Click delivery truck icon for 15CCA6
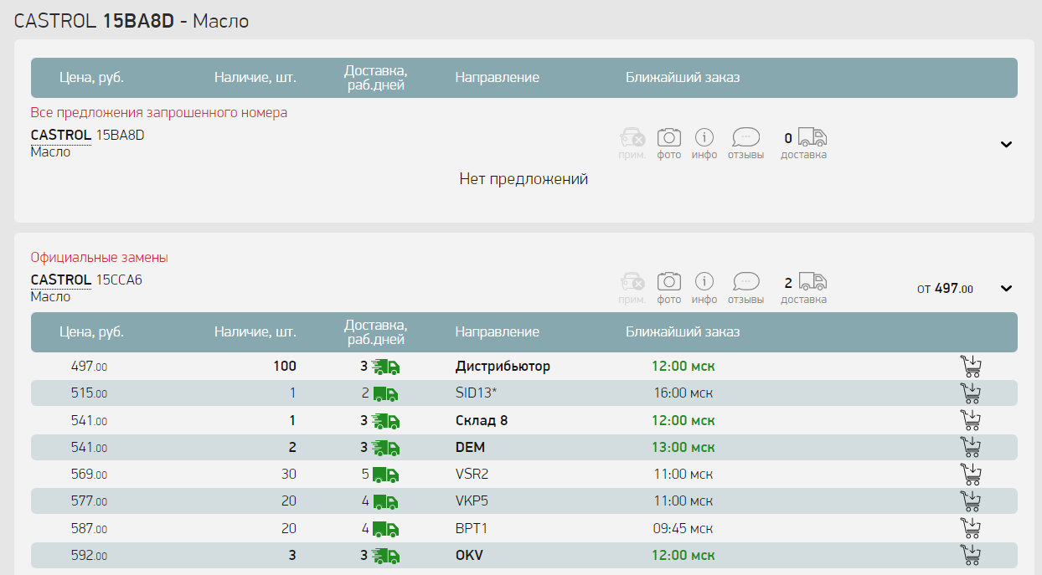 tap(812, 282)
